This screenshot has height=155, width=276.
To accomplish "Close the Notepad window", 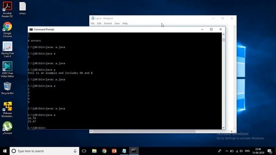I will point(232,18).
